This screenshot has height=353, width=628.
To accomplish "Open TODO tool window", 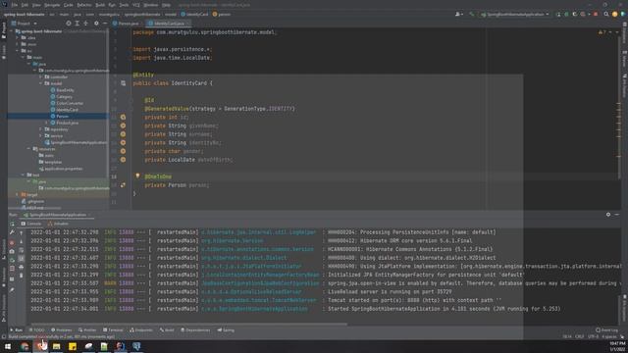I will [37, 330].
